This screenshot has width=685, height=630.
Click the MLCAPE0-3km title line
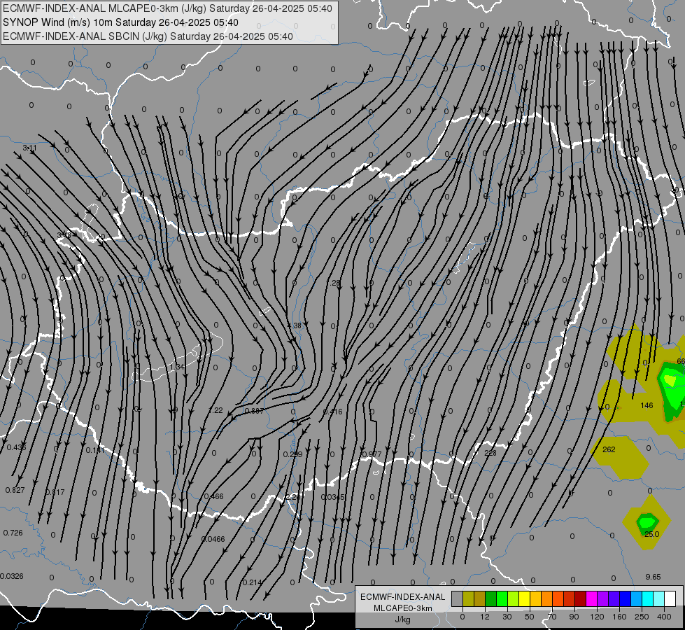[x=167, y=8]
